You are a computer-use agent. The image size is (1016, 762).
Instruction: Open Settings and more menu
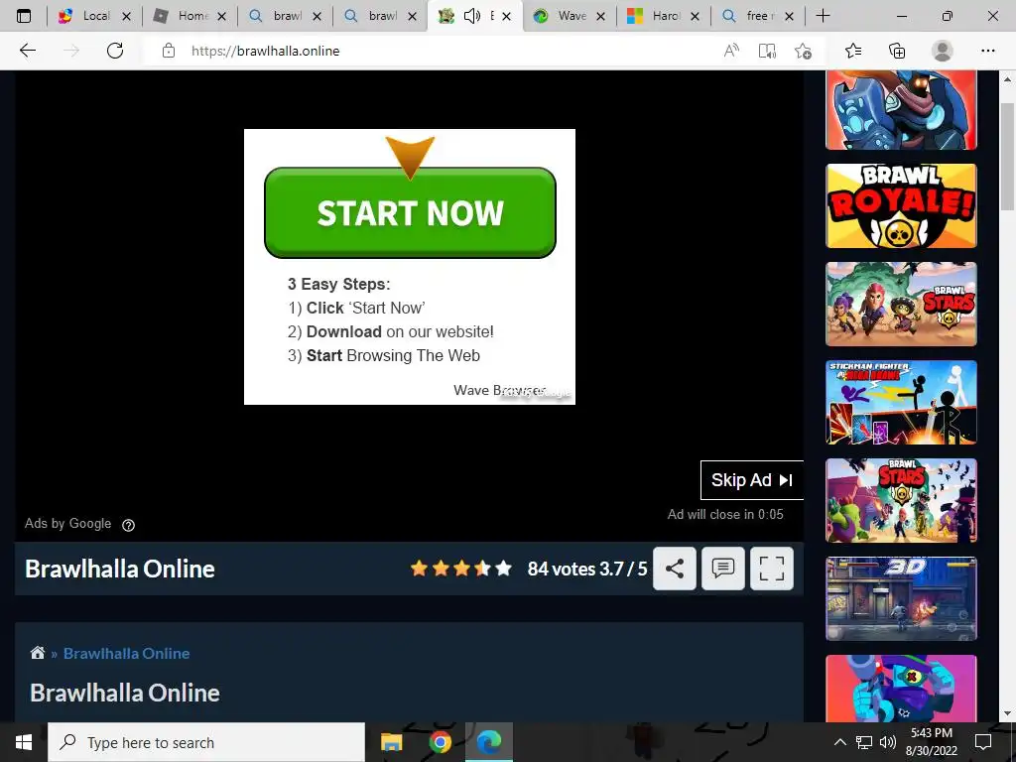987,51
